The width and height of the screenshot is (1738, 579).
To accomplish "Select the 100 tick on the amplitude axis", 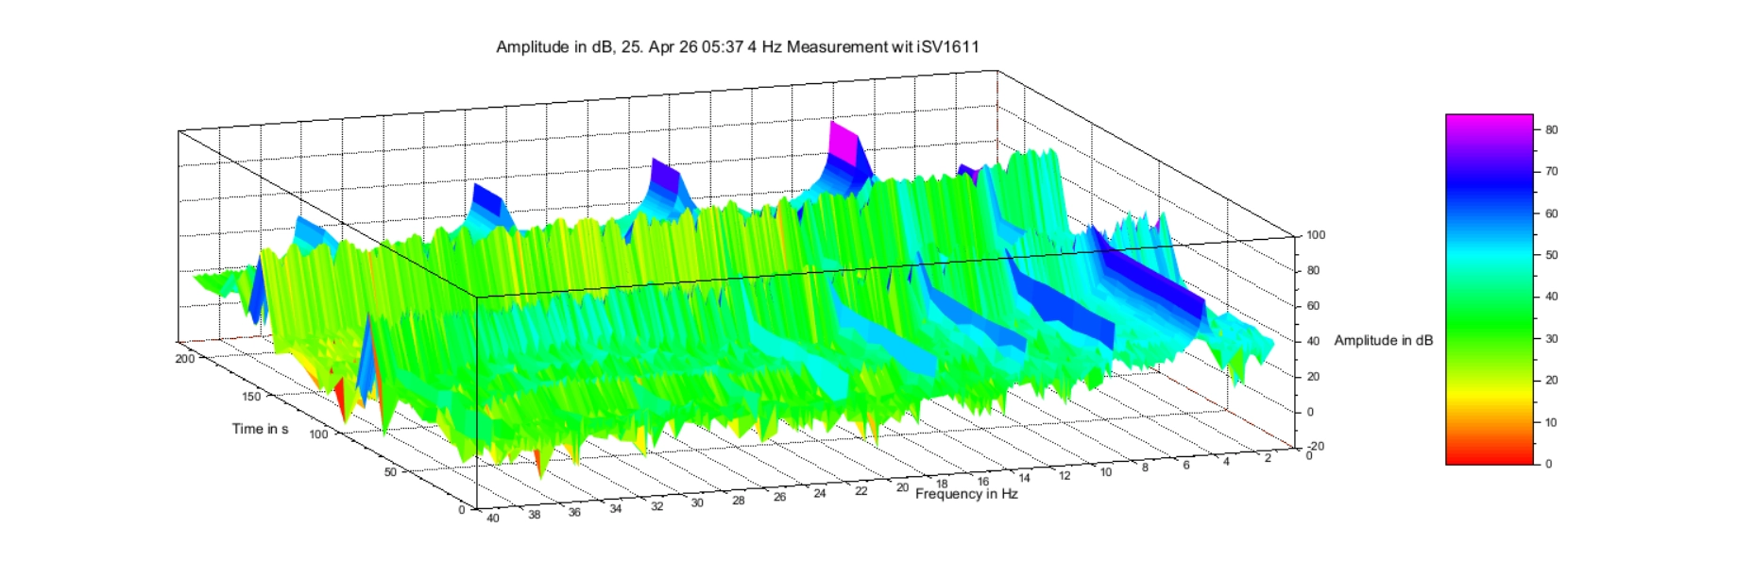I will click(x=1316, y=235).
